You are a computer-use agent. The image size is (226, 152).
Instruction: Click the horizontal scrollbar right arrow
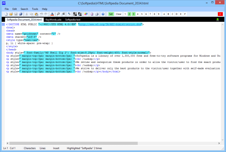tap(219, 143)
